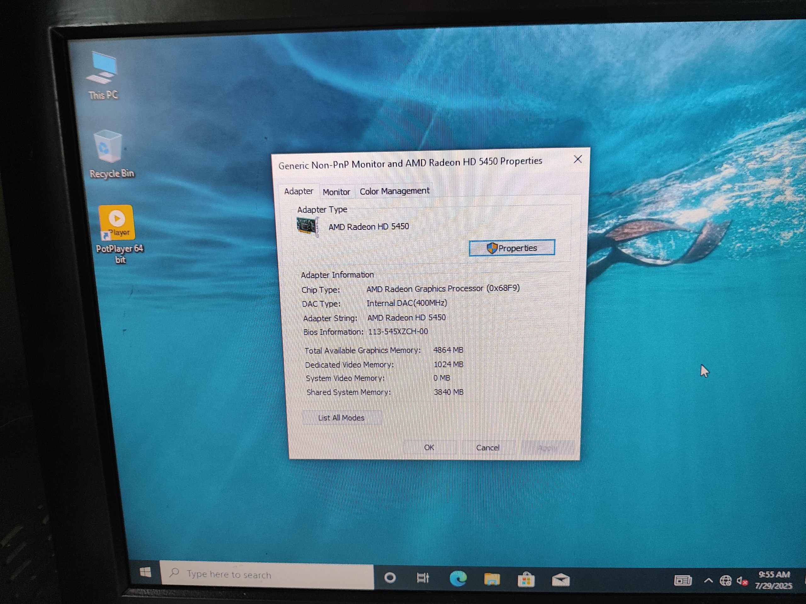The image size is (806, 604).
Task: Click the 3840 MB shared memory value
Action: pyautogui.click(x=449, y=392)
